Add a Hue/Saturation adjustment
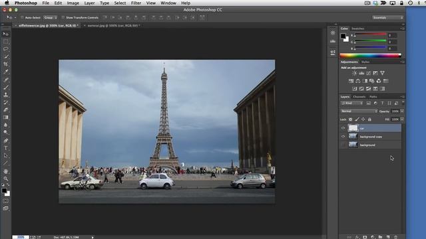Viewport: 426px width, 239px height. 351,81
